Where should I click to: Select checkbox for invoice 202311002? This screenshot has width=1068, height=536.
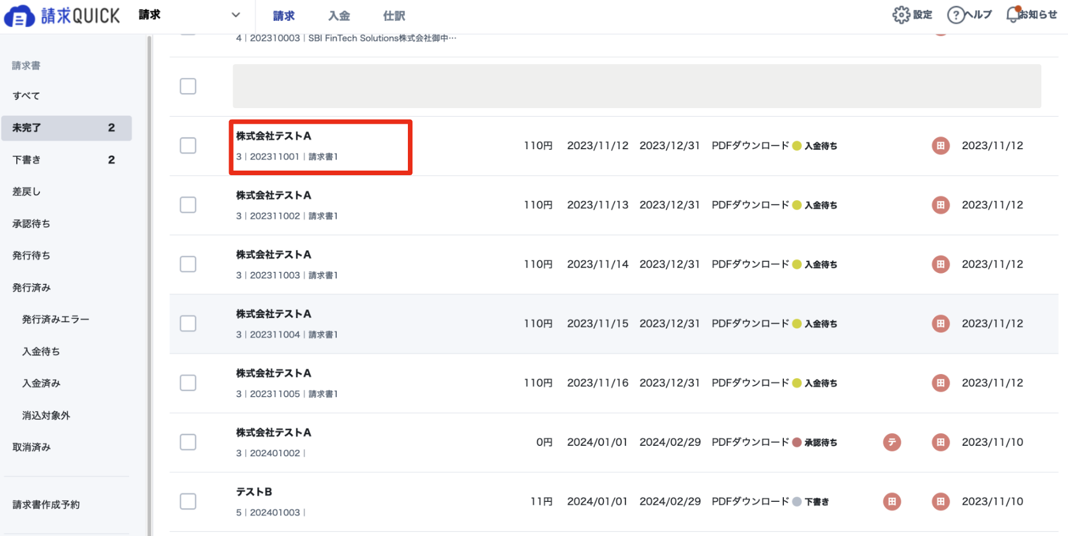(188, 205)
